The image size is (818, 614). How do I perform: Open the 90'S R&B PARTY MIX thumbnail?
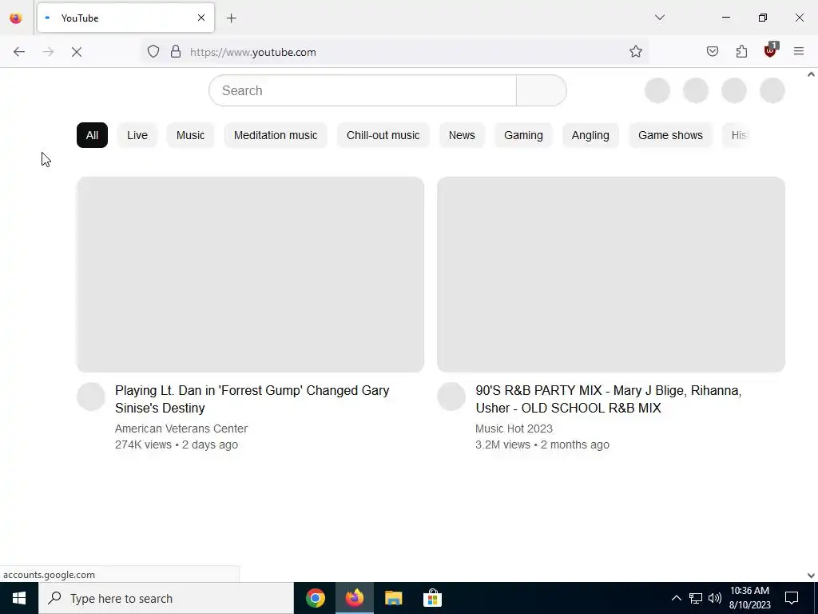[x=611, y=275]
